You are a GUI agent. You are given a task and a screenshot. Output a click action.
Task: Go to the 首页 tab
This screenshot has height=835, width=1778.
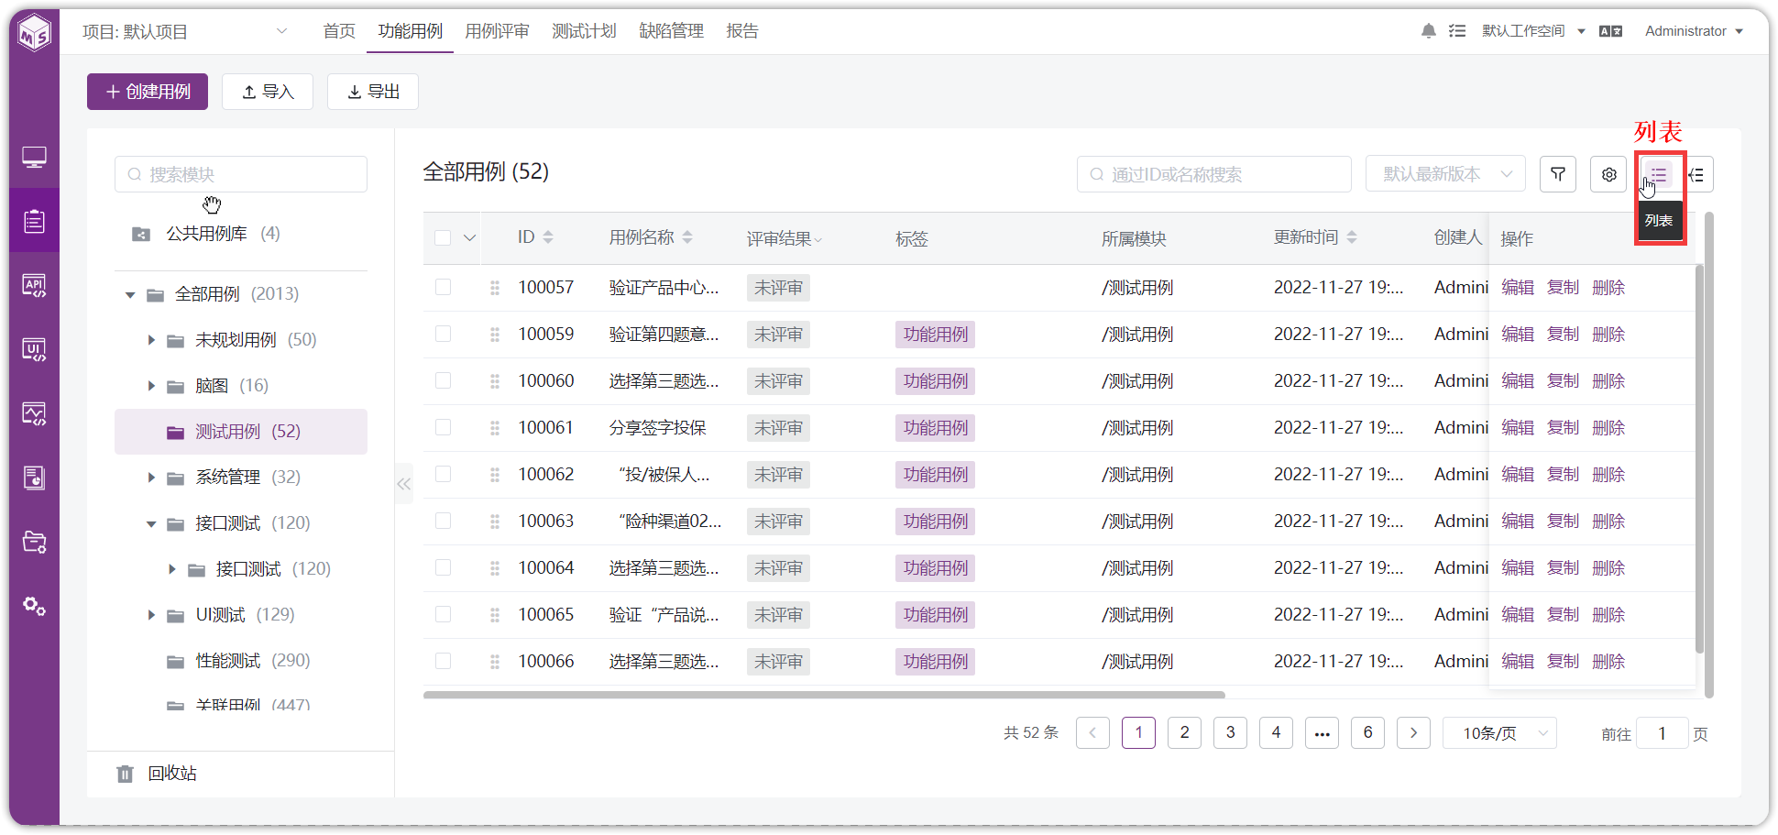coord(339,31)
